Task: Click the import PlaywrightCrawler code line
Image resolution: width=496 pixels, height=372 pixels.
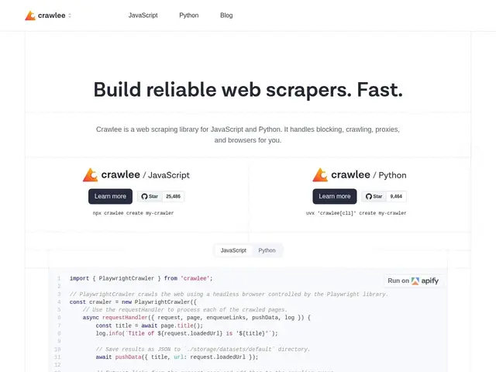Action: tap(141, 278)
